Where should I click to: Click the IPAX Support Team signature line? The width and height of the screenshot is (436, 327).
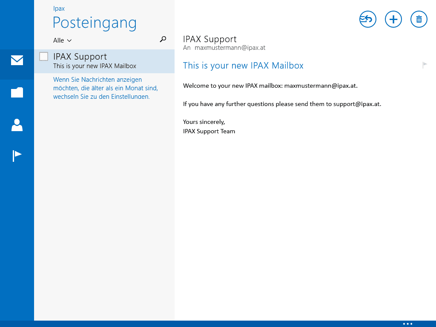209,131
